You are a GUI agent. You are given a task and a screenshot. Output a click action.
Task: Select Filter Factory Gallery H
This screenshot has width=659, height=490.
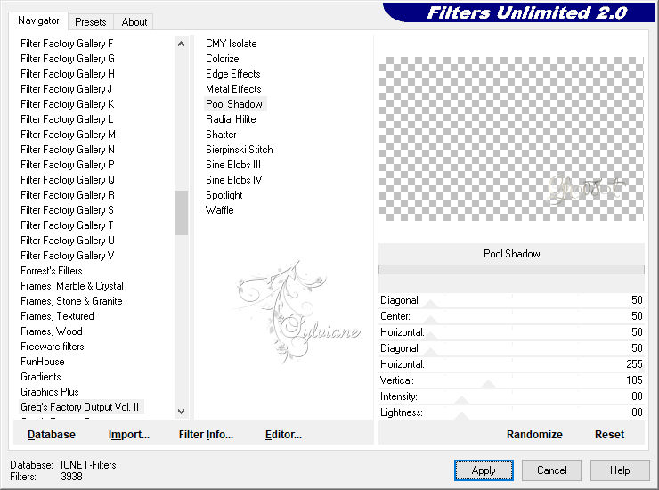coord(68,74)
